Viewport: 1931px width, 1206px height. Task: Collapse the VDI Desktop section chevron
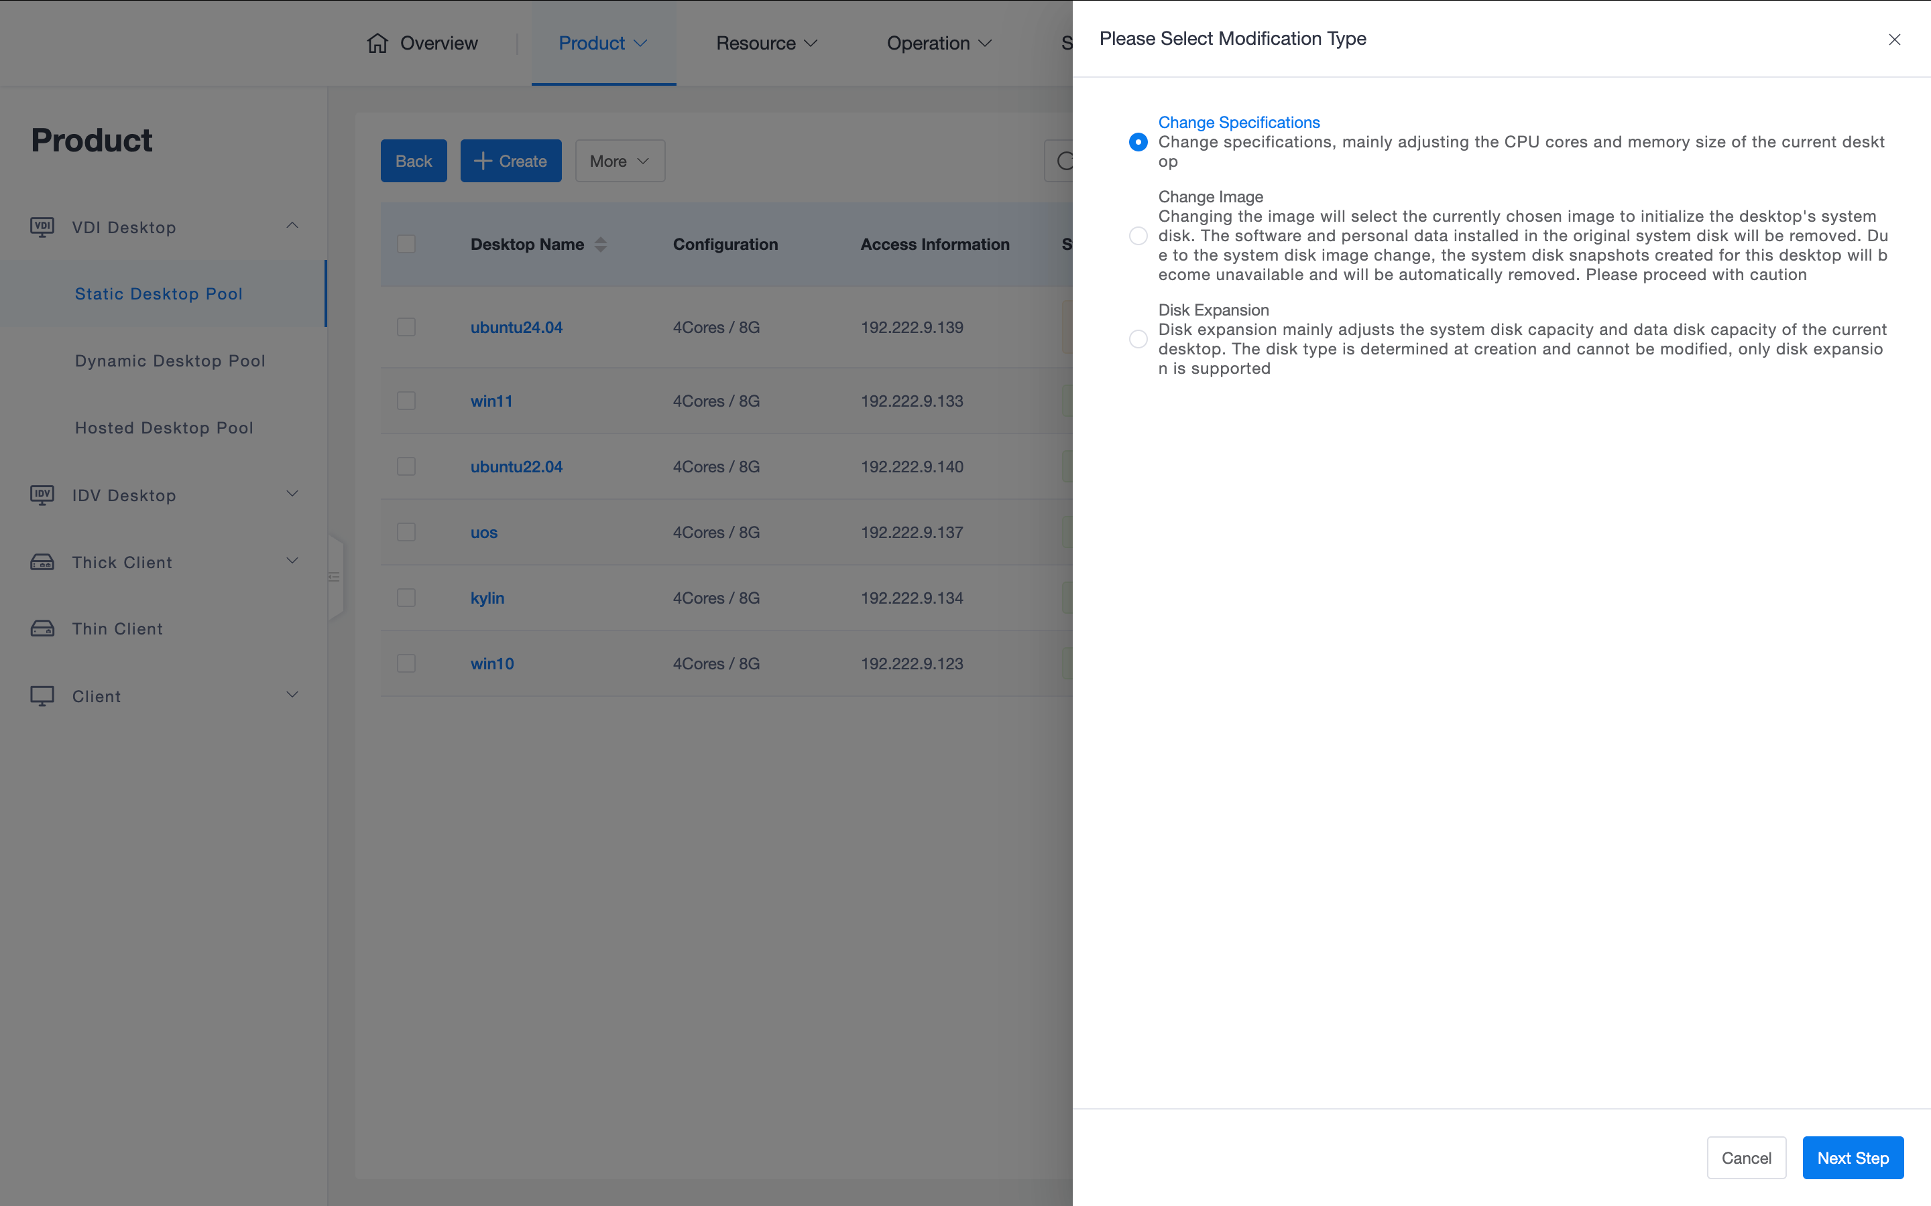[292, 226]
